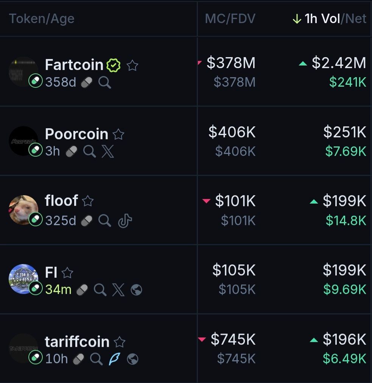This screenshot has width=372, height=383.
Task: Click the website globe icon for tariffcoin
Action: point(132,359)
